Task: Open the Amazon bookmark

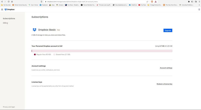Action: coord(60,5)
